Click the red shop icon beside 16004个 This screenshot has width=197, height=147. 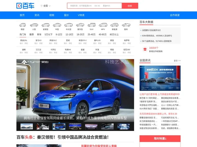click(145, 49)
